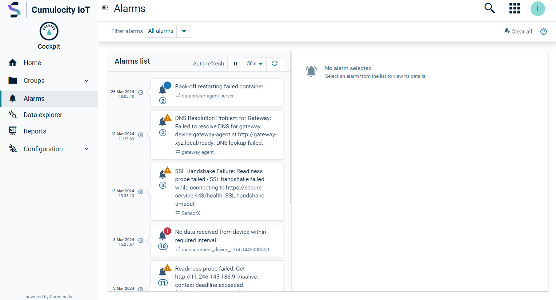556x300 pixels.
Task: Click the Data explorer chart icon
Action: (13, 115)
